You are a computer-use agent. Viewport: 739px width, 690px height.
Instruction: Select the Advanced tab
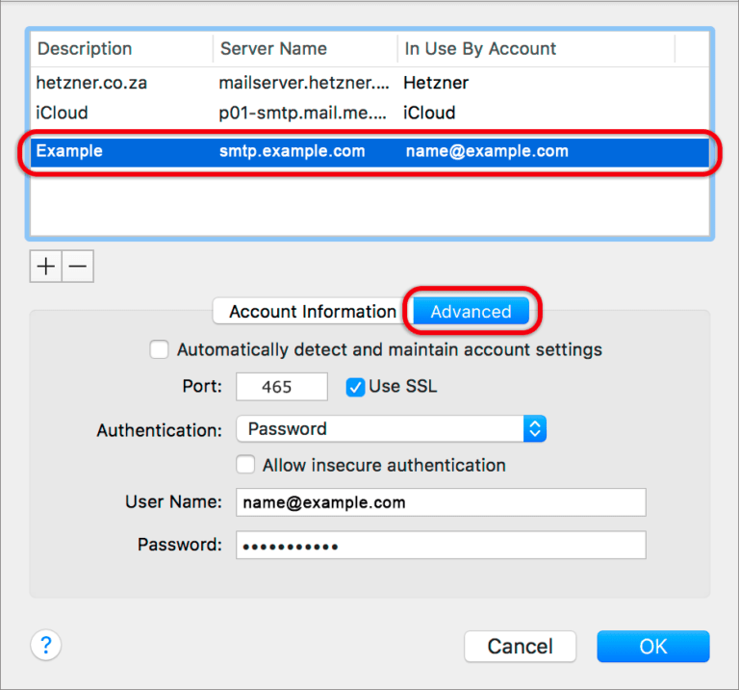tap(471, 312)
